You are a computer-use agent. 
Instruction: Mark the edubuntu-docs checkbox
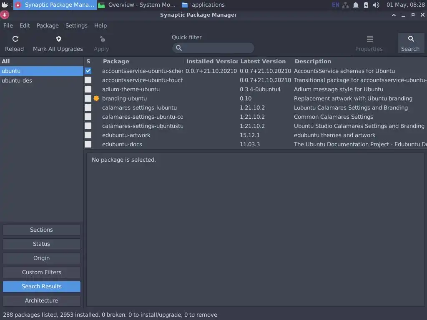click(88, 144)
